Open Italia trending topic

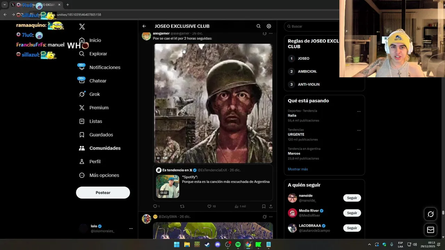[292, 115]
